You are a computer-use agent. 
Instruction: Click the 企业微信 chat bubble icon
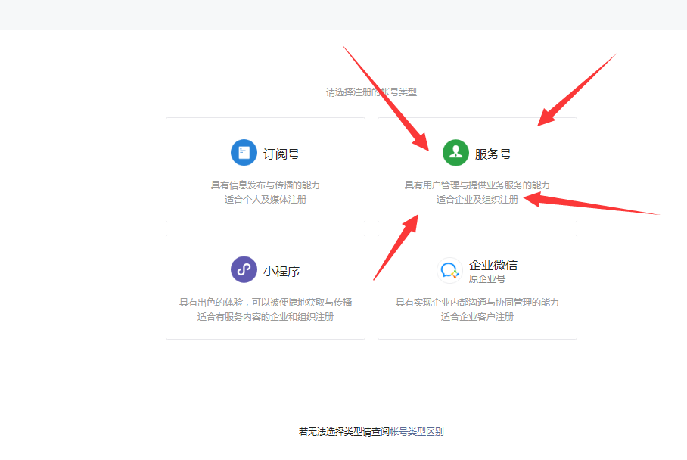coord(449,270)
